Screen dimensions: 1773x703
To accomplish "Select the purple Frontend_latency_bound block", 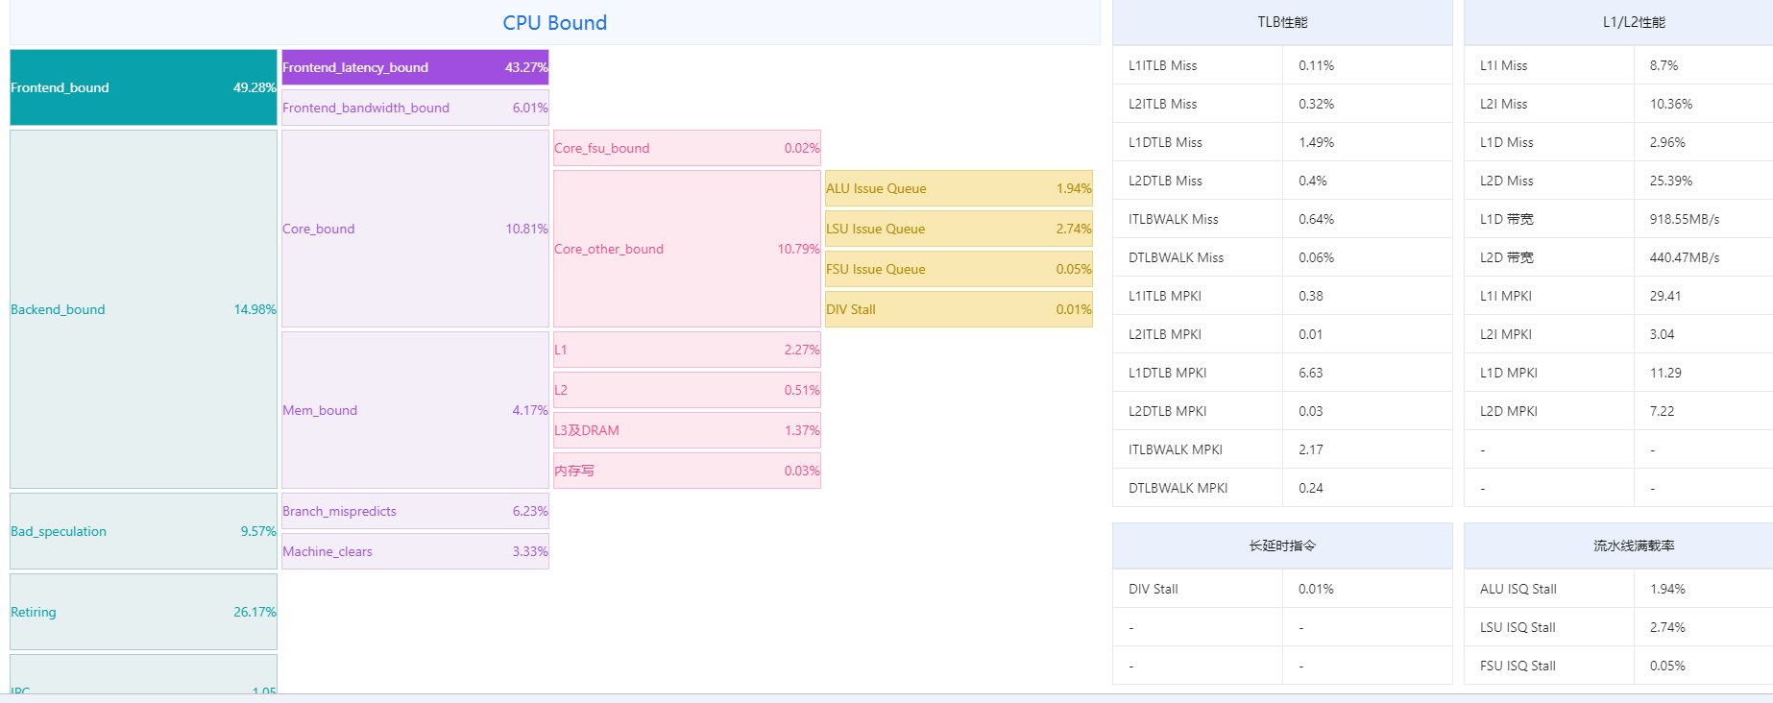I will pyautogui.click(x=415, y=67).
